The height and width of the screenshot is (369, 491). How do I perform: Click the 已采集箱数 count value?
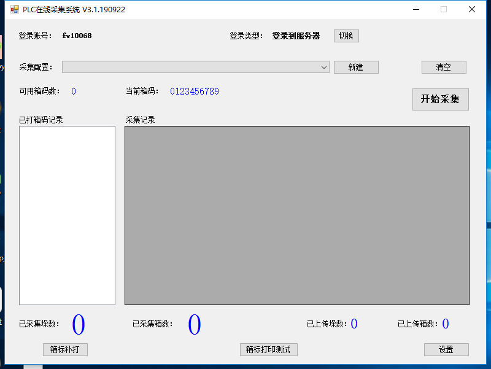pyautogui.click(x=195, y=324)
